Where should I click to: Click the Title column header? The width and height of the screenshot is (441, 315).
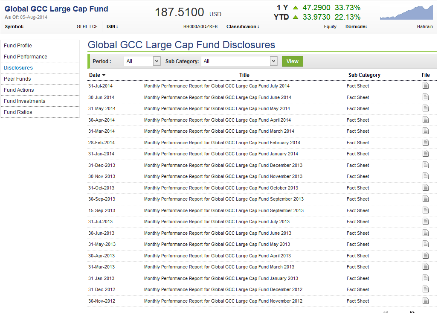(244, 75)
